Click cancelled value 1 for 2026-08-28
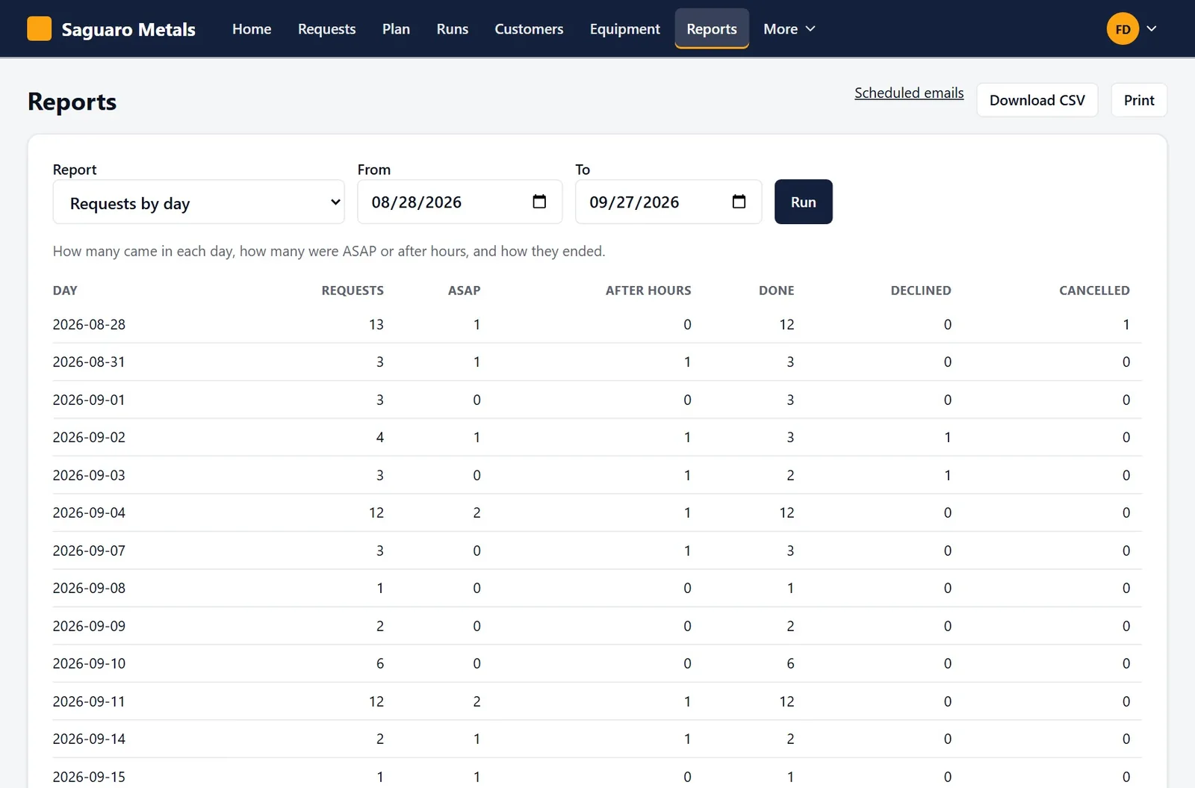1195x788 pixels. (1126, 325)
